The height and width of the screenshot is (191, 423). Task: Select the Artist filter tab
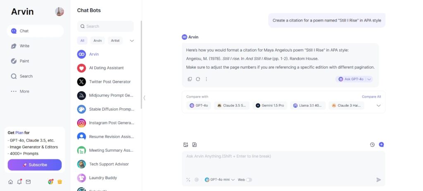[115, 41]
